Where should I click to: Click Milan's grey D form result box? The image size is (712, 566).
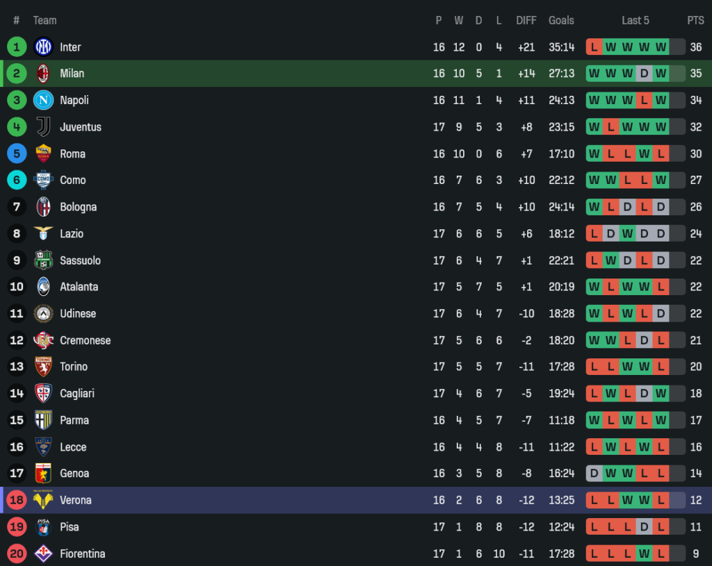[x=644, y=74]
